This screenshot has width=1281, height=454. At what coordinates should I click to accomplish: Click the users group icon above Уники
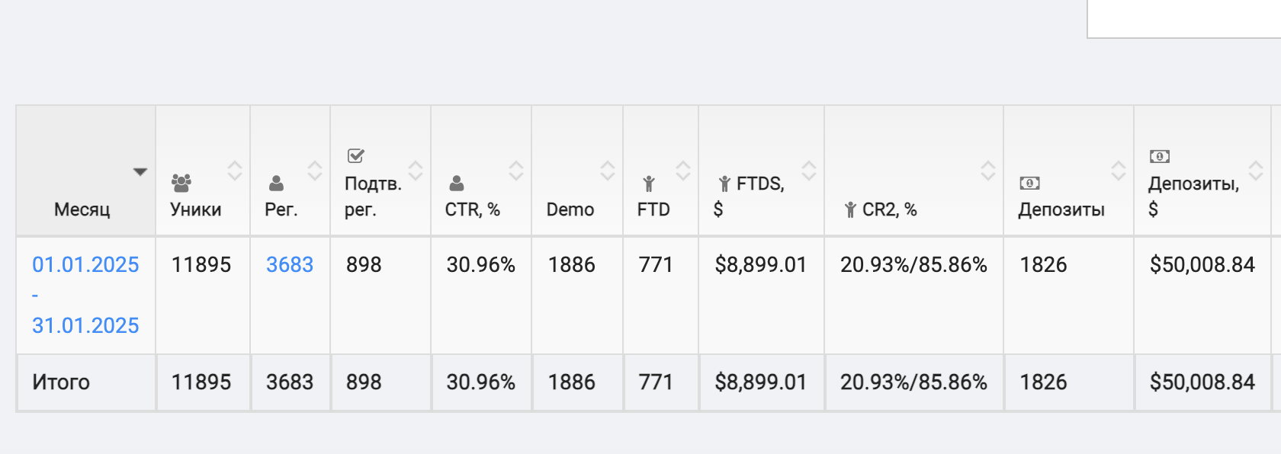click(181, 183)
